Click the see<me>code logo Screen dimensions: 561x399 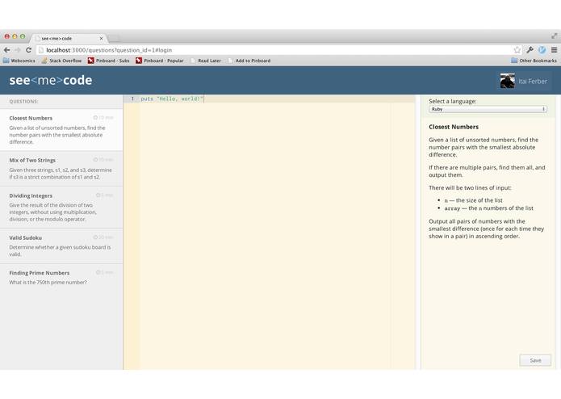pos(51,80)
